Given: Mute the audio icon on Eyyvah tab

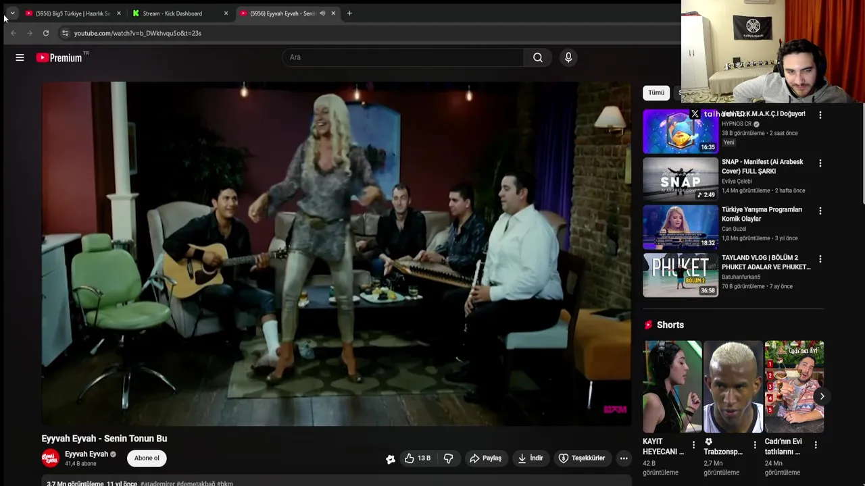Looking at the screenshot, I should coord(322,13).
